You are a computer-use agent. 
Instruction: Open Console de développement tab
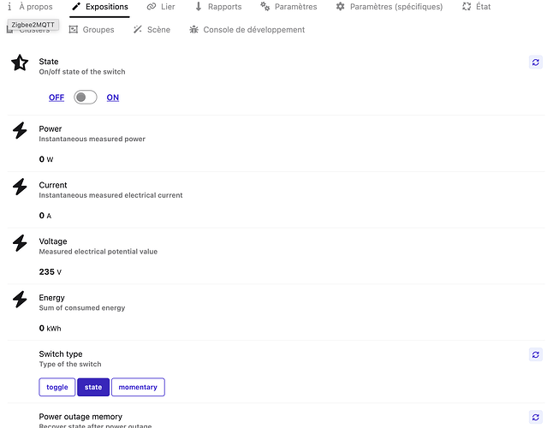click(247, 30)
